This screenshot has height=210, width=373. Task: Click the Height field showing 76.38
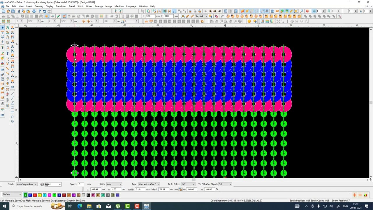coord(163,189)
